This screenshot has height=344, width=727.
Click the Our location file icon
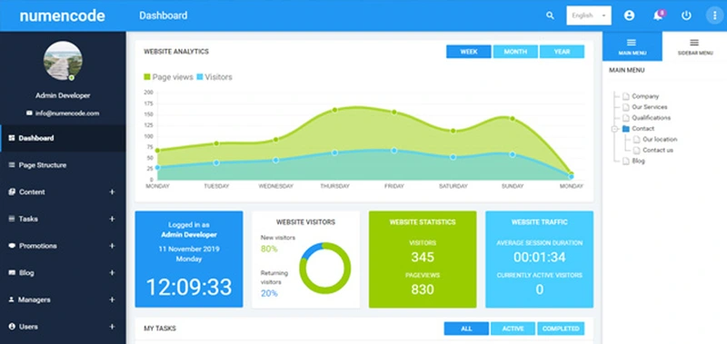637,140
